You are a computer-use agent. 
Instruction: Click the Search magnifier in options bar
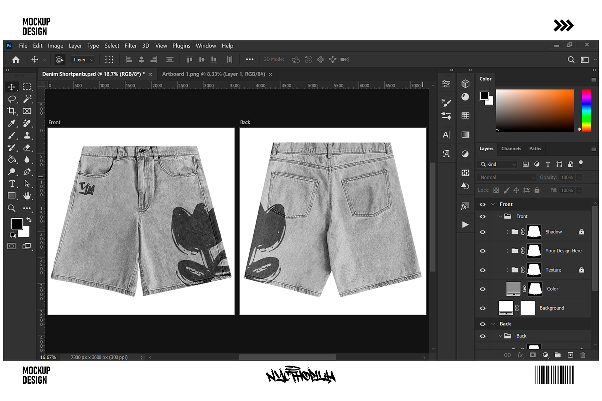(x=571, y=59)
